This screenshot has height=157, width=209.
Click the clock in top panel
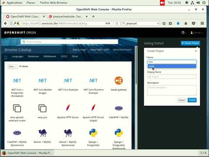[x=174, y=3]
